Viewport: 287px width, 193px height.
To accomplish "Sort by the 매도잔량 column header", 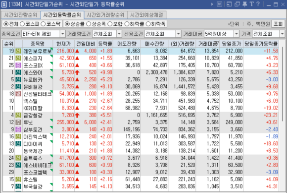I will pos(127,44).
